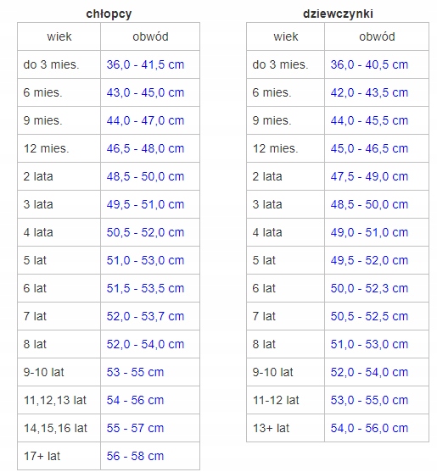This screenshot has height=472, width=437.
Task: Click girls' 42,0 - 43,5 cm measurement
Action: tap(369, 92)
